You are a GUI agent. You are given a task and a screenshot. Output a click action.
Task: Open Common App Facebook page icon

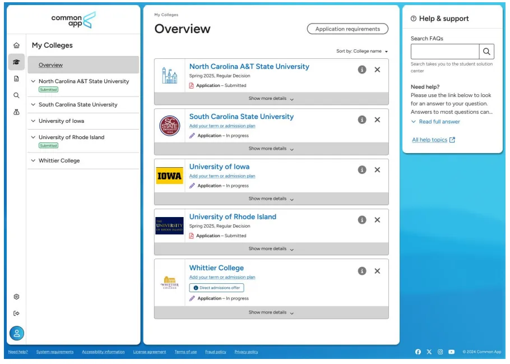[x=418, y=352]
